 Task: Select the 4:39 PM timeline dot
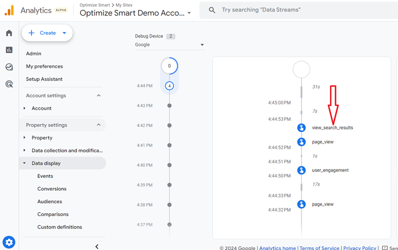pos(169,185)
